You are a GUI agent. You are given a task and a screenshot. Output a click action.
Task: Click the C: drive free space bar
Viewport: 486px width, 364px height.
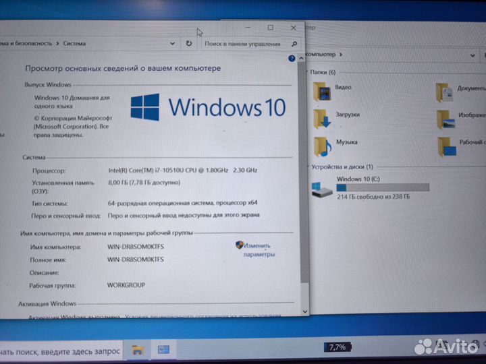pyautogui.click(x=383, y=187)
